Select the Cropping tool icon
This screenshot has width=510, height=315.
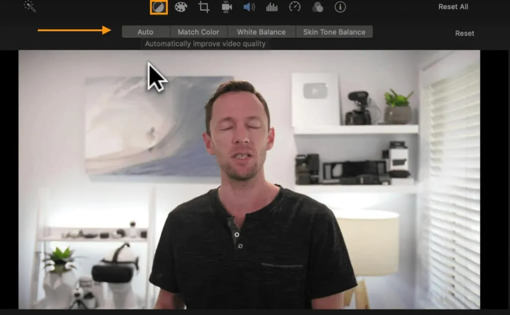[204, 7]
